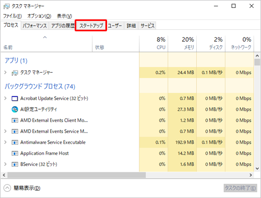The height and width of the screenshot is (198, 261).
Task: Expand the タスク マネージャー app row
Action: click(x=5, y=73)
